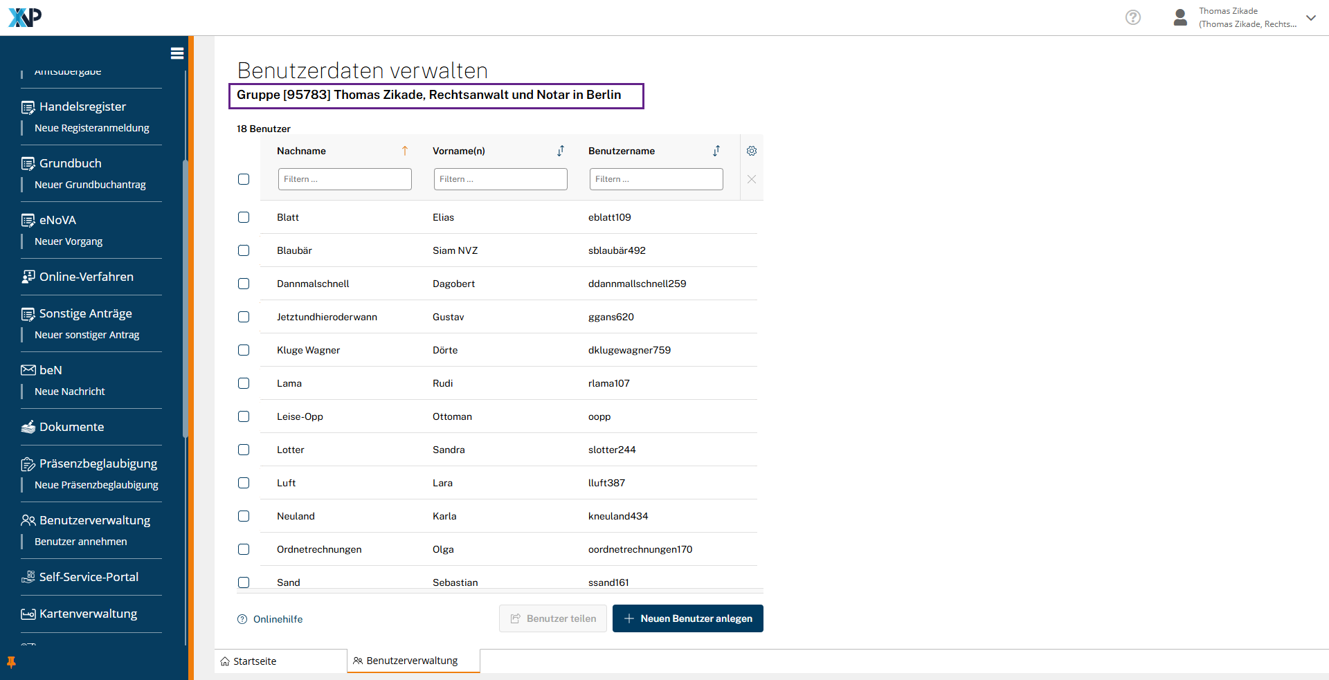Screen dimensions: 1329x680
Task: Check the box next to Kluge Wagner
Action: [x=244, y=350]
